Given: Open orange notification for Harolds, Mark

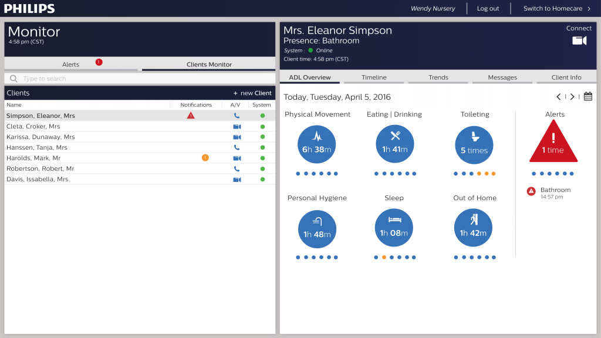Looking at the screenshot, I should tap(205, 158).
